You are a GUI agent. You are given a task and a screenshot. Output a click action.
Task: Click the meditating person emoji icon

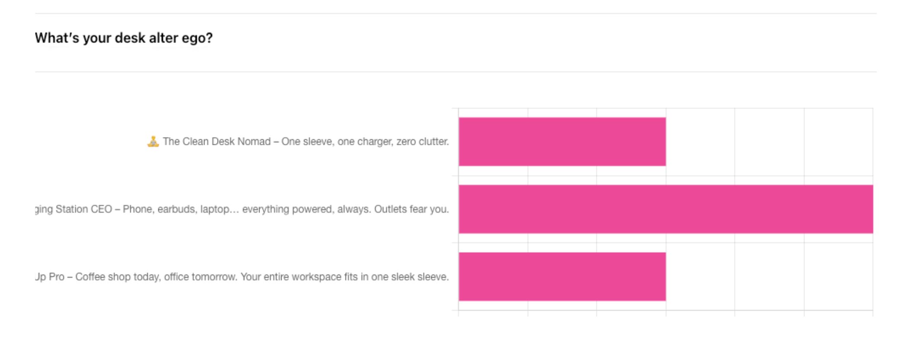coord(153,141)
